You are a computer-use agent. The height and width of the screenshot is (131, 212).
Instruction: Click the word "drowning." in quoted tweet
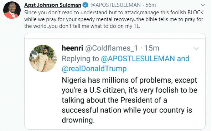(x=78, y=120)
